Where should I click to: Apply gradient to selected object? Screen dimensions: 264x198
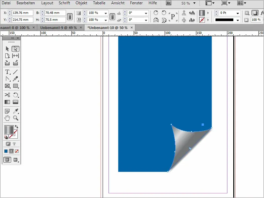(x=11, y=151)
